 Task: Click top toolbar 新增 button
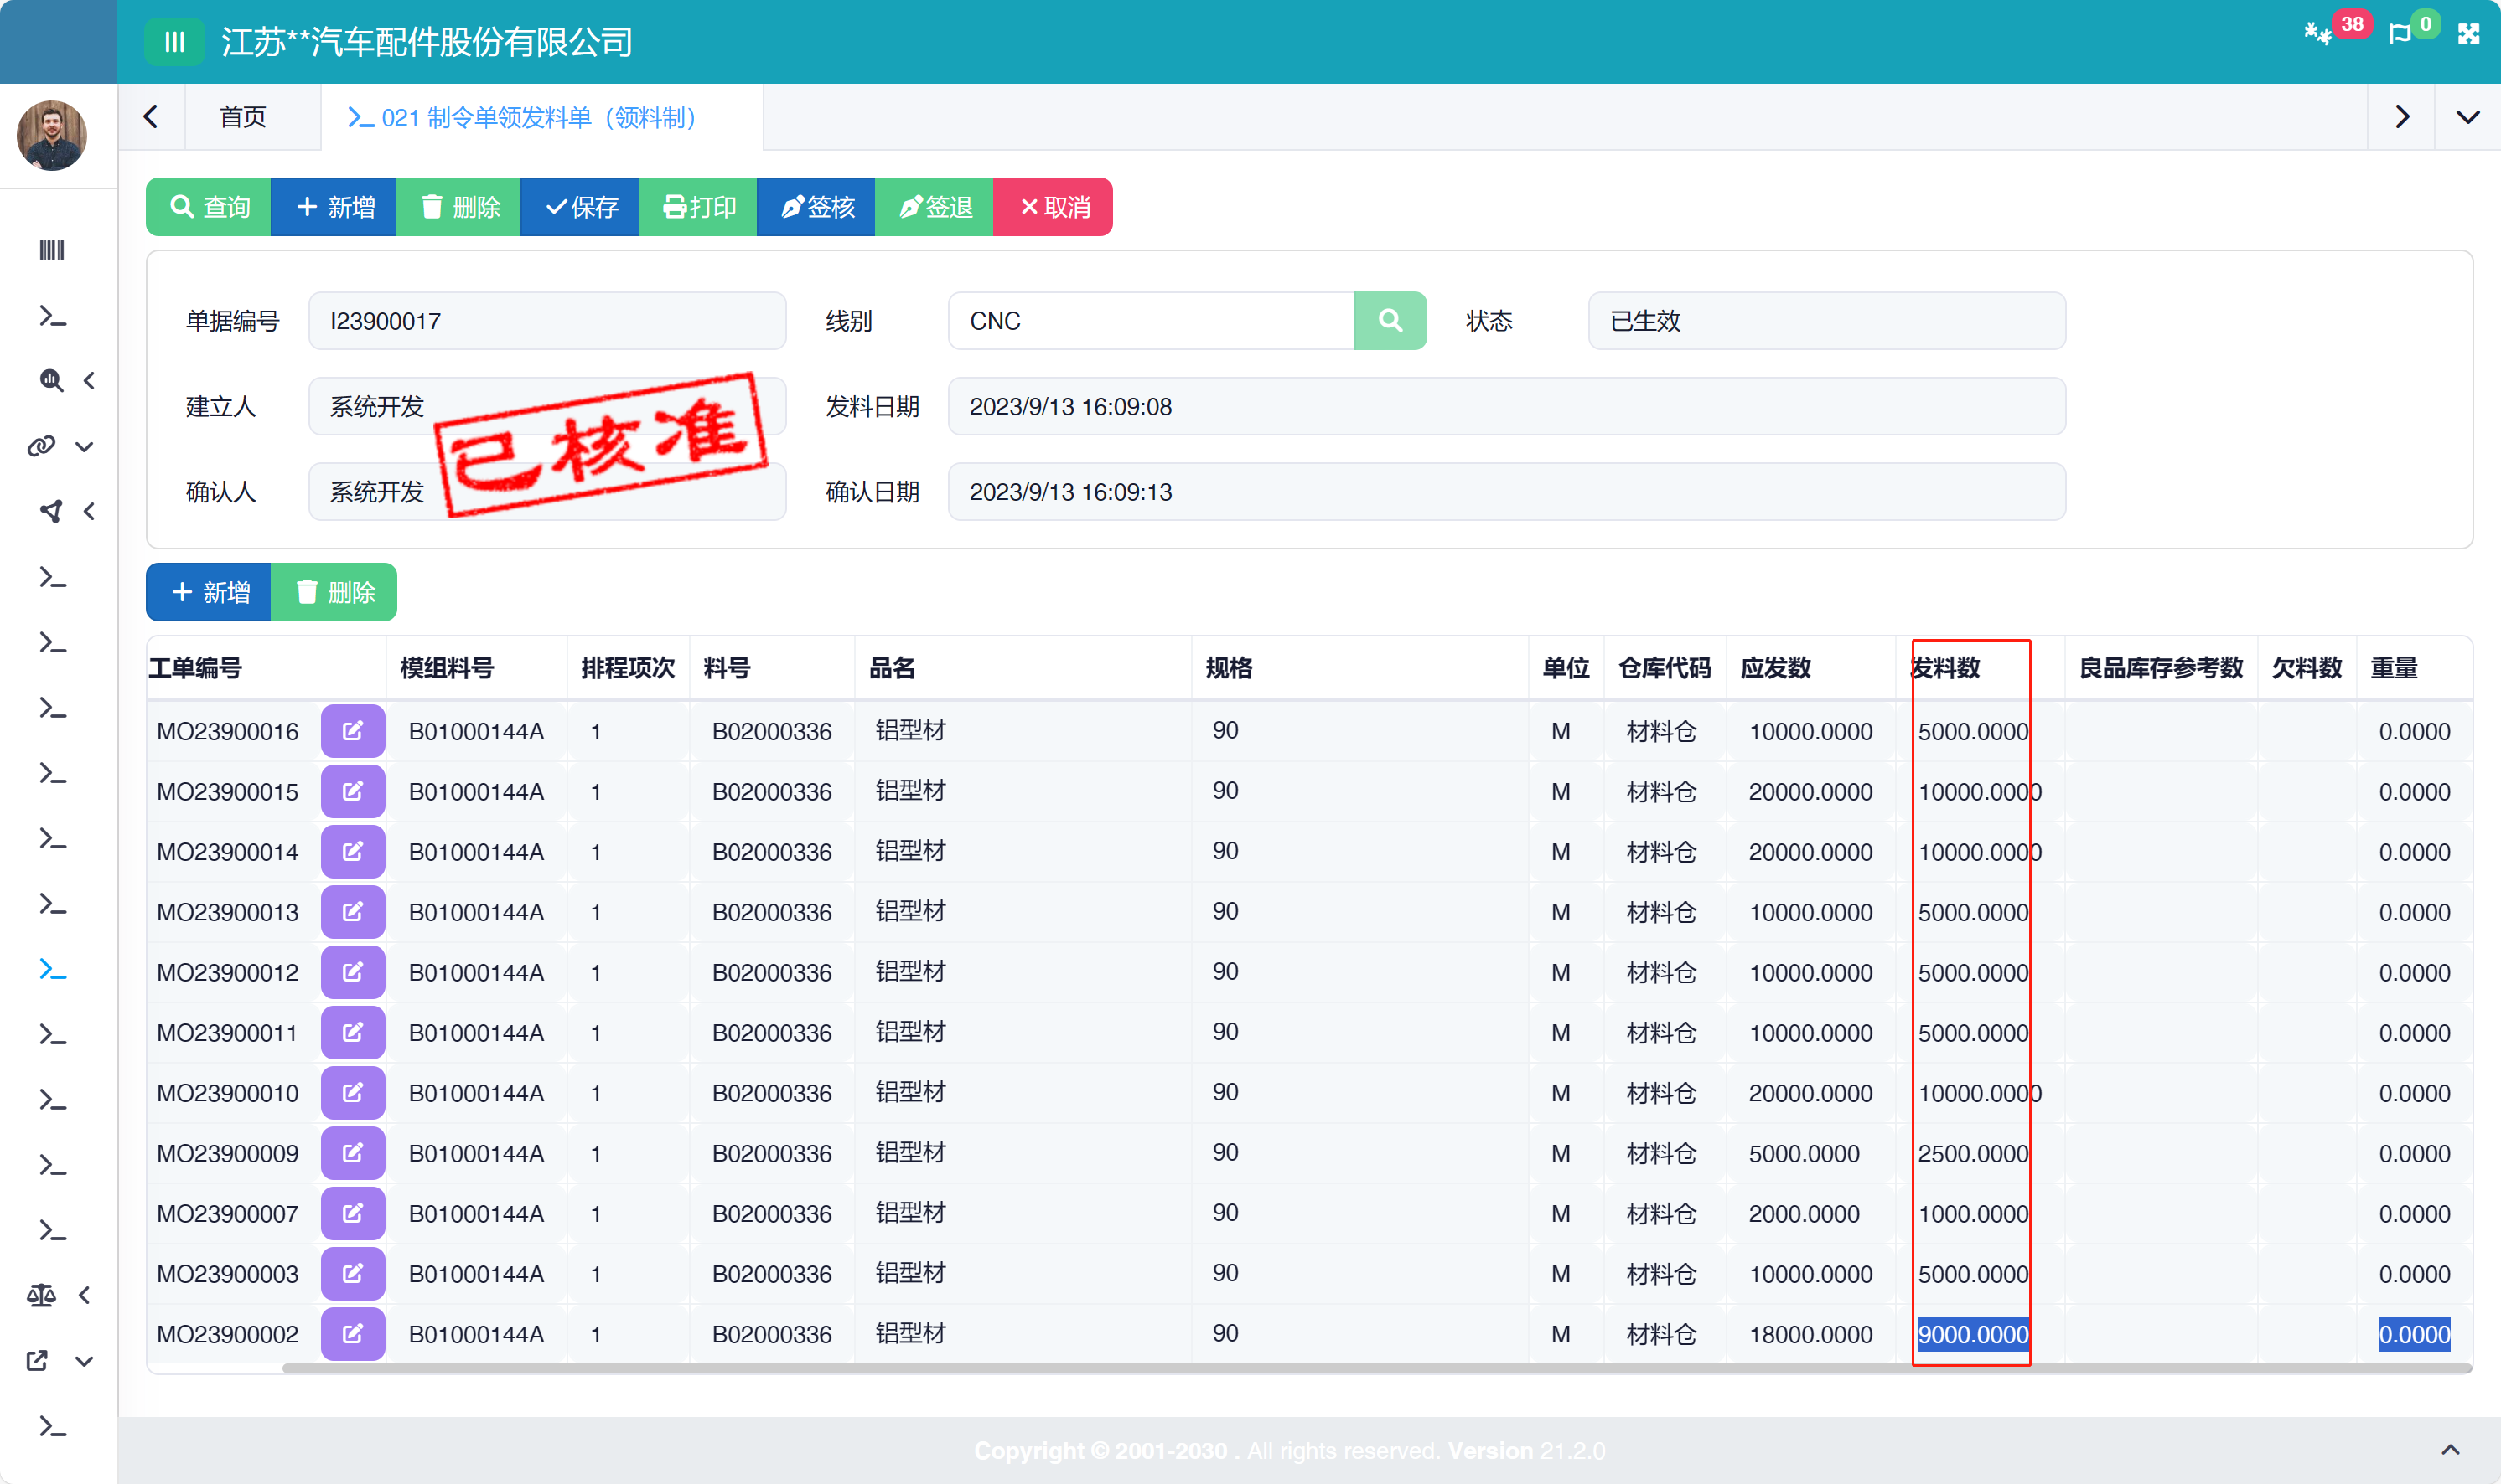click(x=334, y=207)
